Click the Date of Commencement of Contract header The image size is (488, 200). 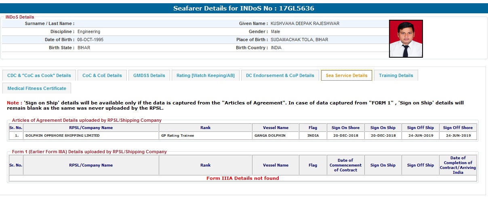345,165
